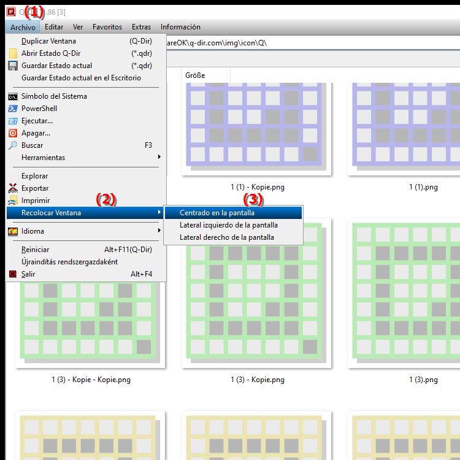Click the magnifier icon beside Buscar
The height and width of the screenshot is (460, 460).
pyautogui.click(x=13, y=145)
